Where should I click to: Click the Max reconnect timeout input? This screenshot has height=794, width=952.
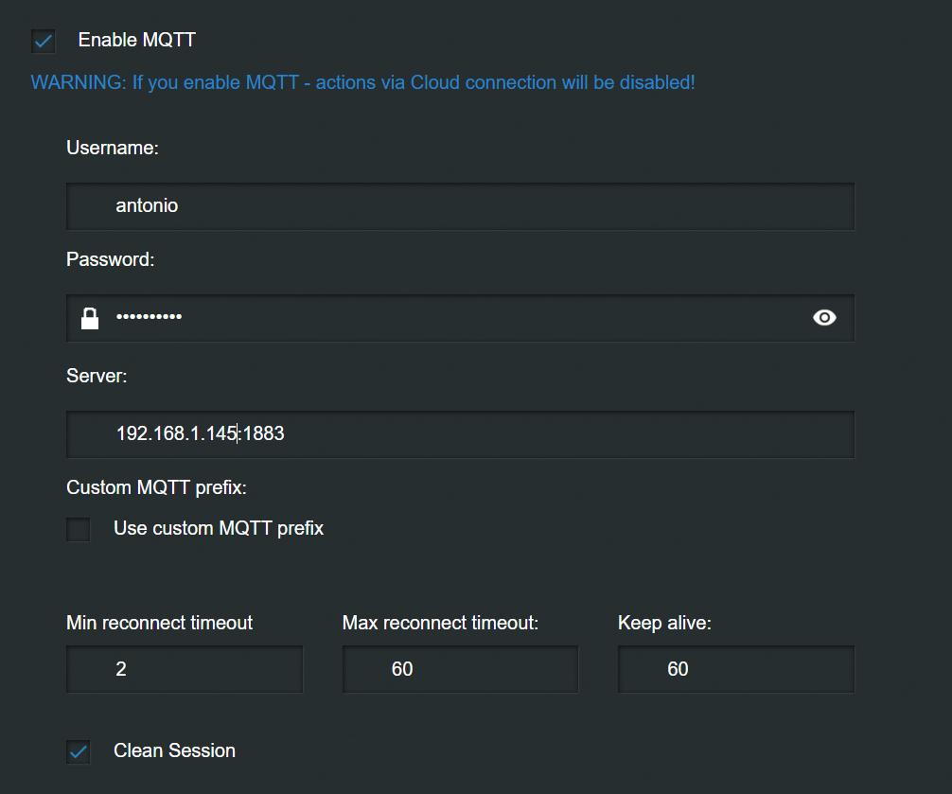point(460,669)
